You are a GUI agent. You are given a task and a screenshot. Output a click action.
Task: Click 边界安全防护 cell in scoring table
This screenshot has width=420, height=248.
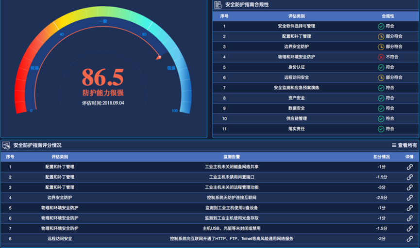(60, 198)
